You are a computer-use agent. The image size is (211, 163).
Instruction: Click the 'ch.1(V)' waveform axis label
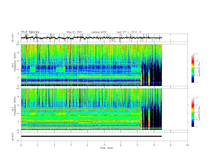click(13, 38)
